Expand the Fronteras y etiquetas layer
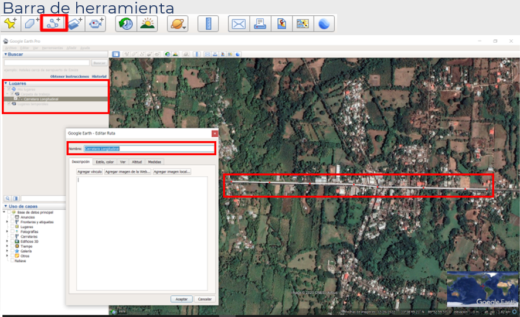 click(7, 222)
